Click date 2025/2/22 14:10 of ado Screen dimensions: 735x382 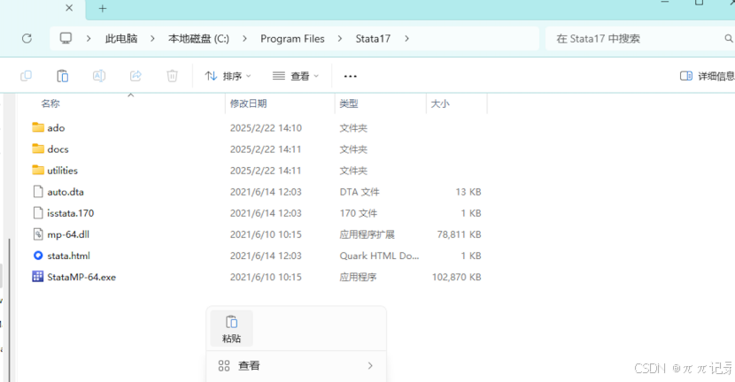coord(266,128)
